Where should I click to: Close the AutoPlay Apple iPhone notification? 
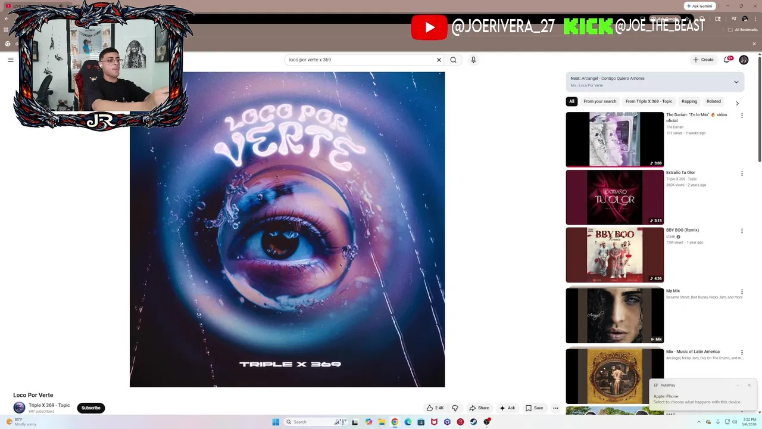tap(749, 385)
